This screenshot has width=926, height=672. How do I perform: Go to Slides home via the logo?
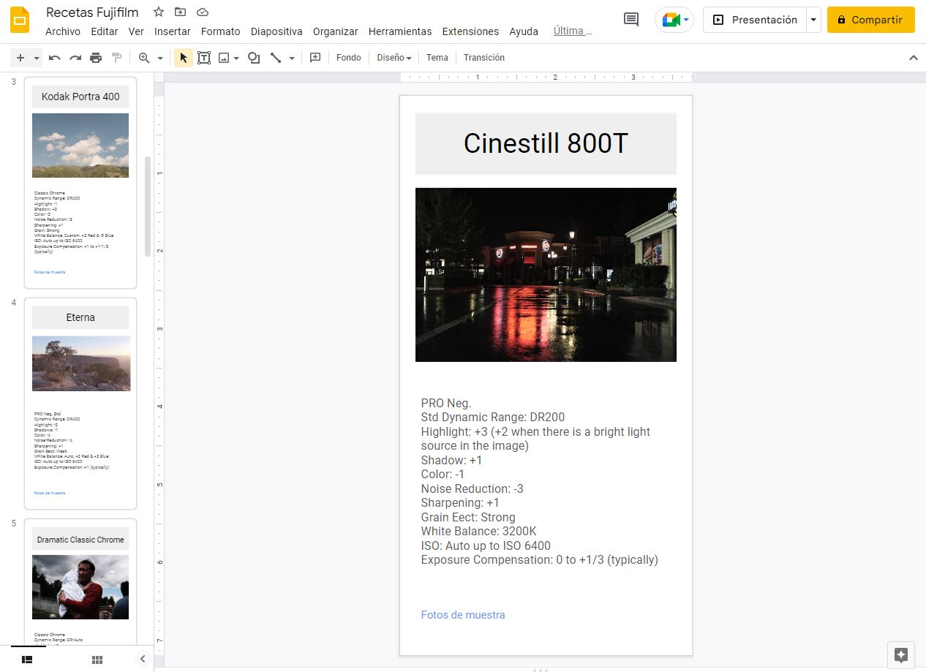point(20,20)
